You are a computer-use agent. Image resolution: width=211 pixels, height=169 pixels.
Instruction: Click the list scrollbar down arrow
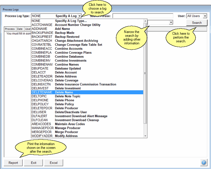[x=145, y=136]
